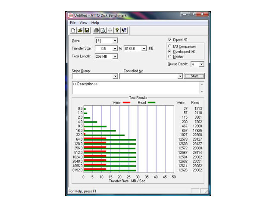Click the 'For Help, press F1' status text

[x=82, y=191]
